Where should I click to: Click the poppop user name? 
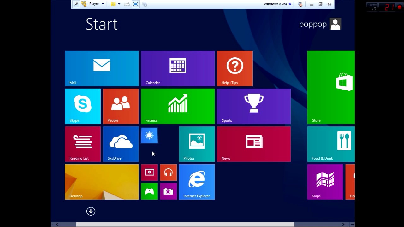coord(313,24)
